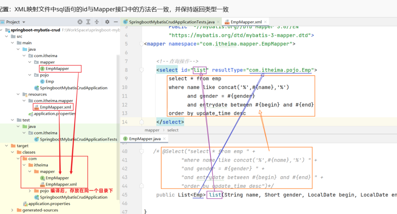Open the Project view dropdown
The height and width of the screenshot is (214, 397).
pos(24,22)
